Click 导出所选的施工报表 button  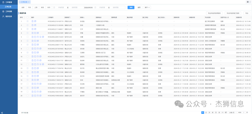pyautogui.click(x=233, y=13)
